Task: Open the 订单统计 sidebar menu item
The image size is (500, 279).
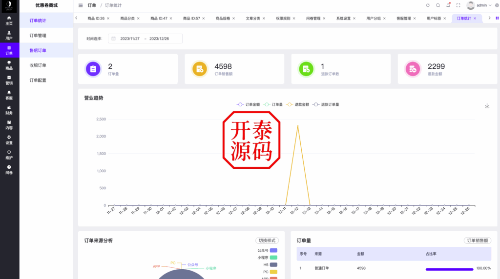Action: pyautogui.click(x=46, y=20)
